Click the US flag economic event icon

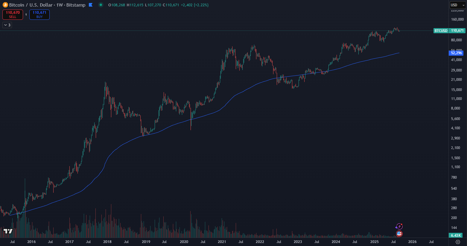pyautogui.click(x=399, y=234)
